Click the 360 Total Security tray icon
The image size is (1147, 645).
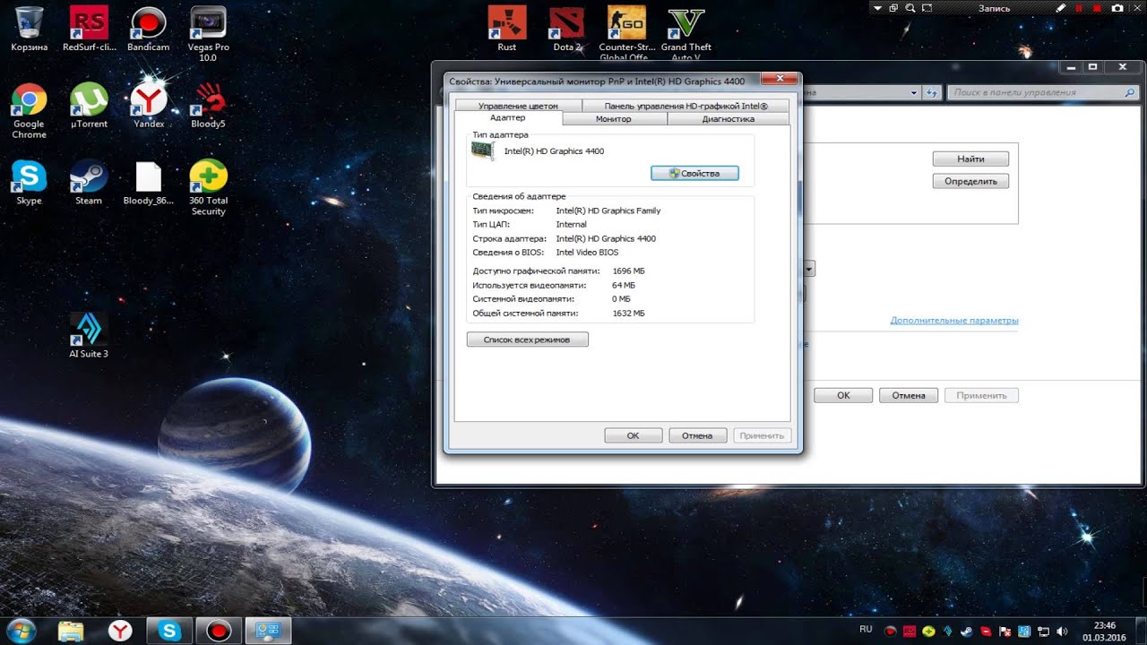tap(928, 631)
